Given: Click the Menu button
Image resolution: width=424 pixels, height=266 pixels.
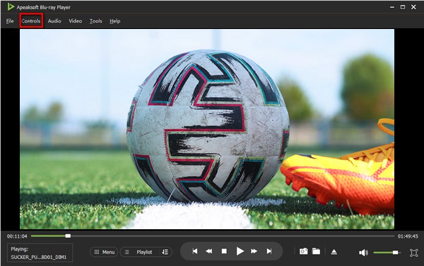Looking at the screenshot, I should 104,252.
